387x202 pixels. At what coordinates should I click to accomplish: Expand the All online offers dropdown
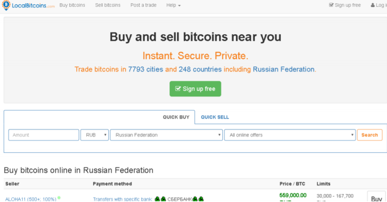pyautogui.click(x=290, y=135)
